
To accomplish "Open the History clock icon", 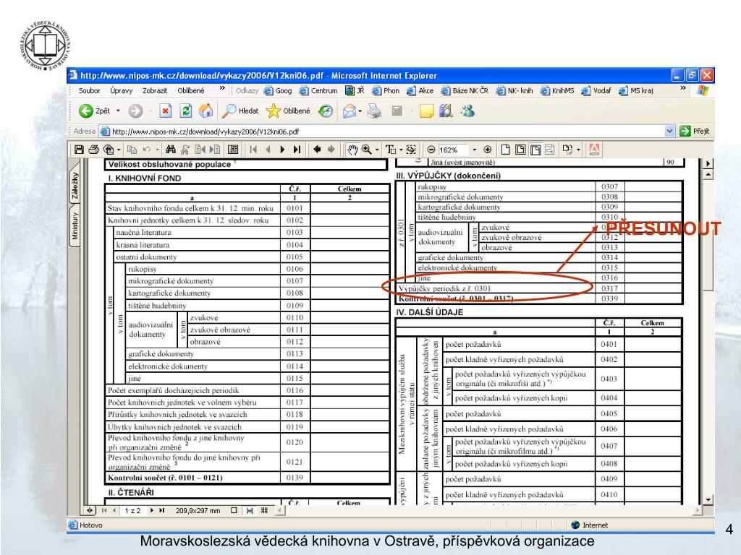I will point(326,111).
